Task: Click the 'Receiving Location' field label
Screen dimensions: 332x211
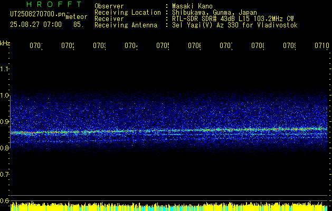Action: click(128, 13)
